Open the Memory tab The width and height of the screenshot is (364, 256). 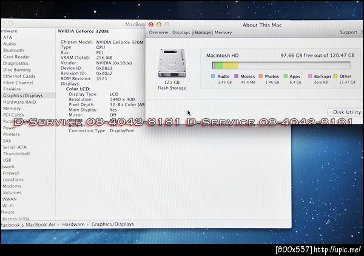click(223, 33)
